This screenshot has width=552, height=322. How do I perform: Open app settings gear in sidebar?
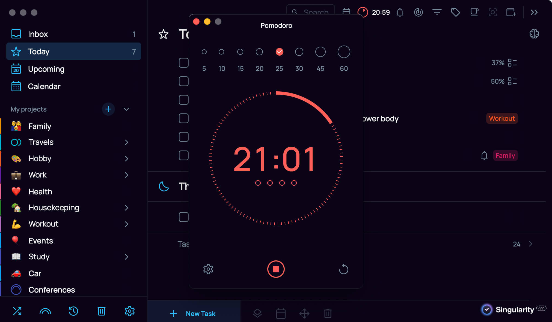coord(130,311)
